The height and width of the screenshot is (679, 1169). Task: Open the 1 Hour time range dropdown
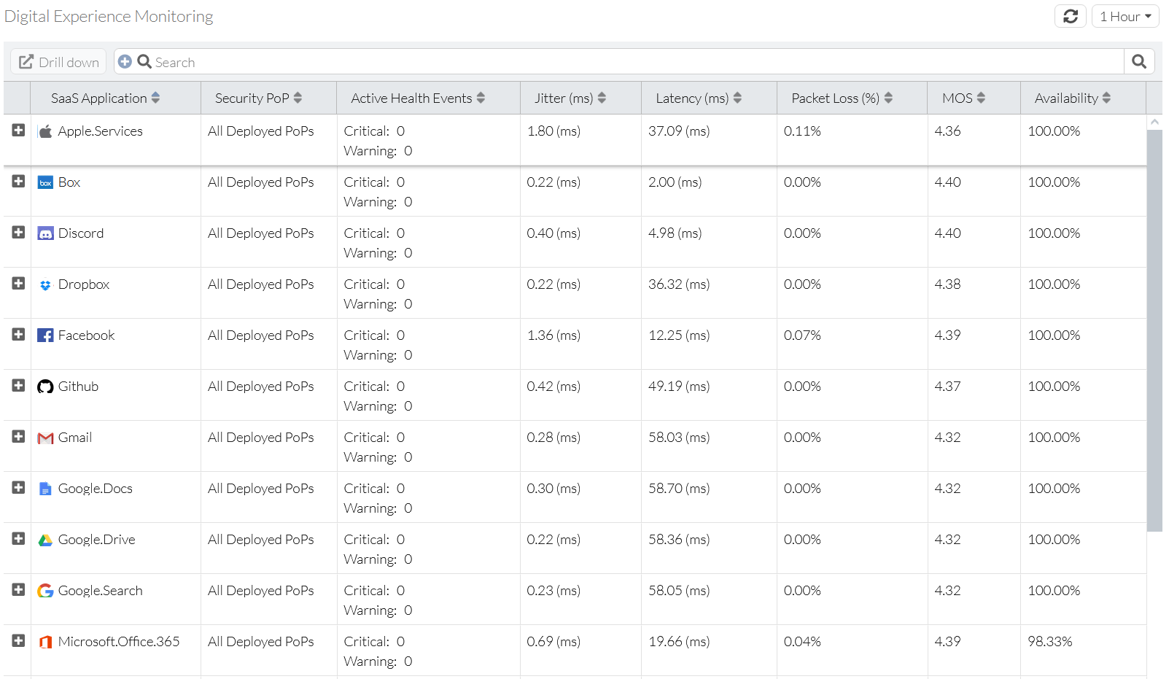coord(1125,15)
